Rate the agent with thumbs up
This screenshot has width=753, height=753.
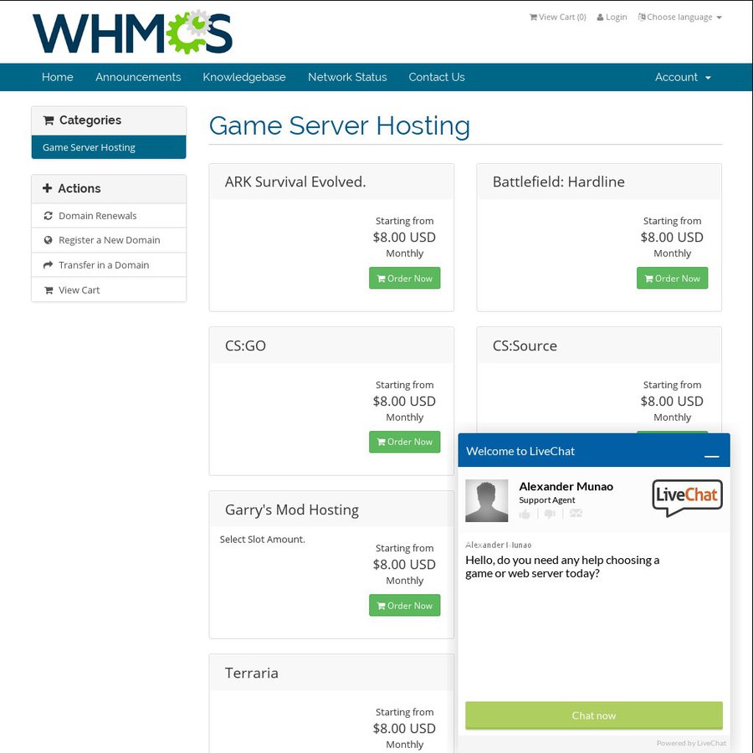(525, 514)
